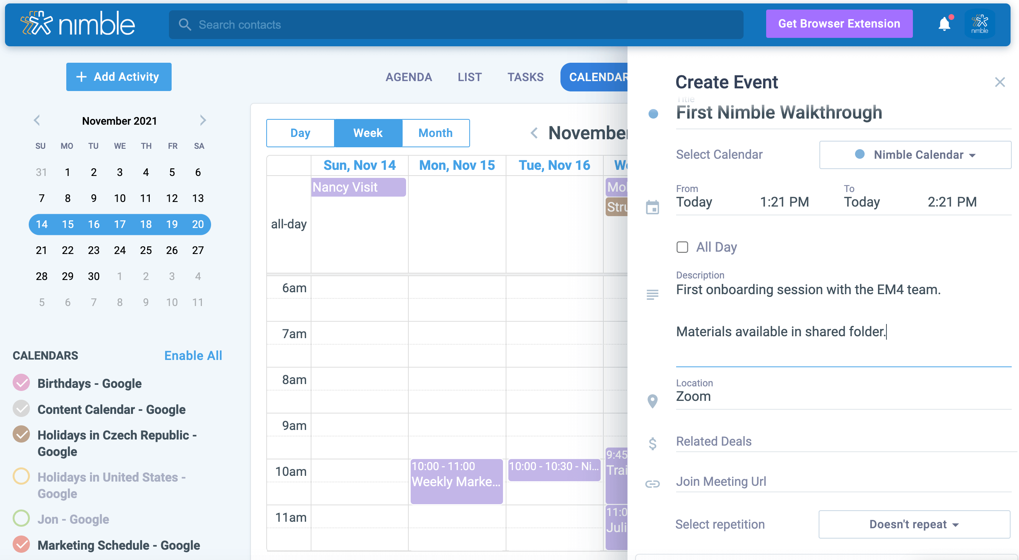Viewport: 1019px width, 560px height.
Task: Click the event date calendar icon
Action: coord(652,207)
